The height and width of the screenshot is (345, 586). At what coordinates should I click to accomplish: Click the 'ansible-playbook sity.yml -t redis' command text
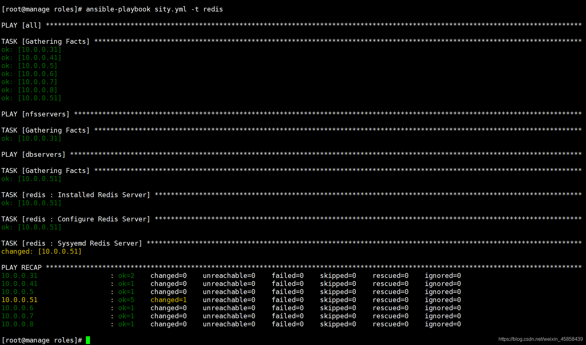coord(154,9)
